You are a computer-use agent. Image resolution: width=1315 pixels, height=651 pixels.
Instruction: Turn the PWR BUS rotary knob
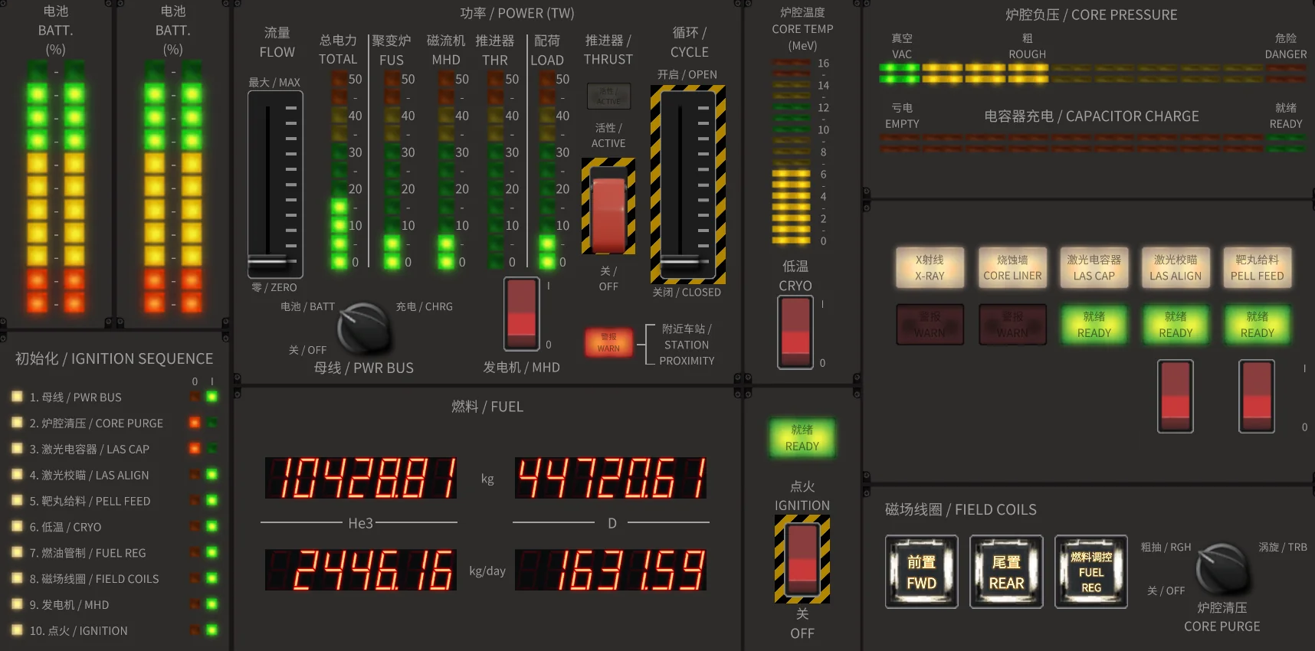click(x=363, y=327)
